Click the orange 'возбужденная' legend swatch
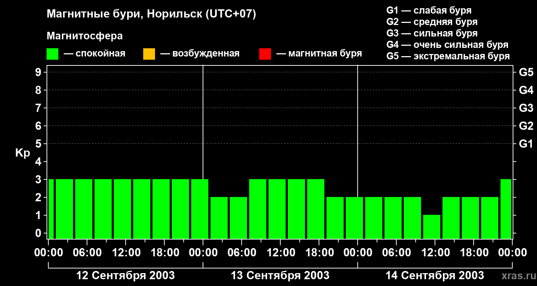Viewport: 537px width, 286px height. (149, 54)
